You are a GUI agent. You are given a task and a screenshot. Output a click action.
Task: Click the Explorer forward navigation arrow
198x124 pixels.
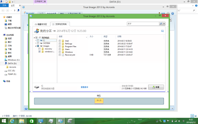(x=7, y=11)
